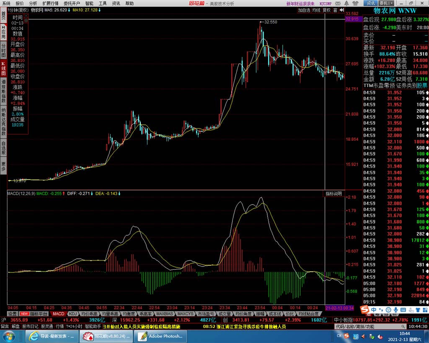Select the 均价乖离 indicator tab

(89, 314)
